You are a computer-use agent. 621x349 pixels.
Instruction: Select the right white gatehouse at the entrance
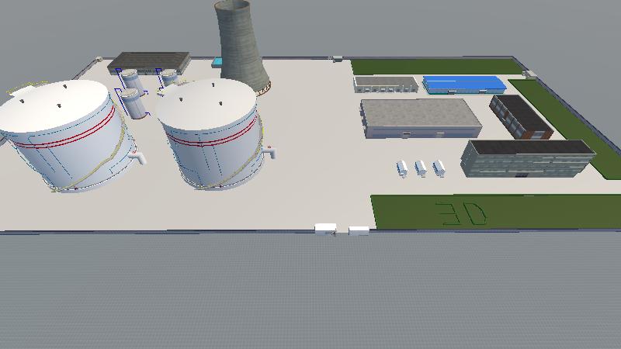[359, 230]
